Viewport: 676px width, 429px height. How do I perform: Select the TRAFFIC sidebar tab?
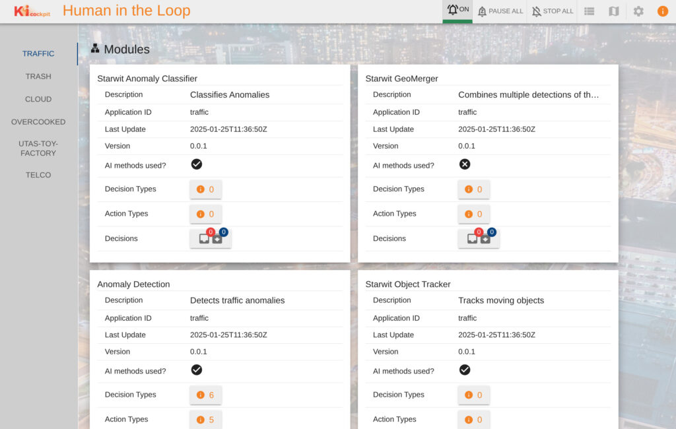[x=38, y=53]
